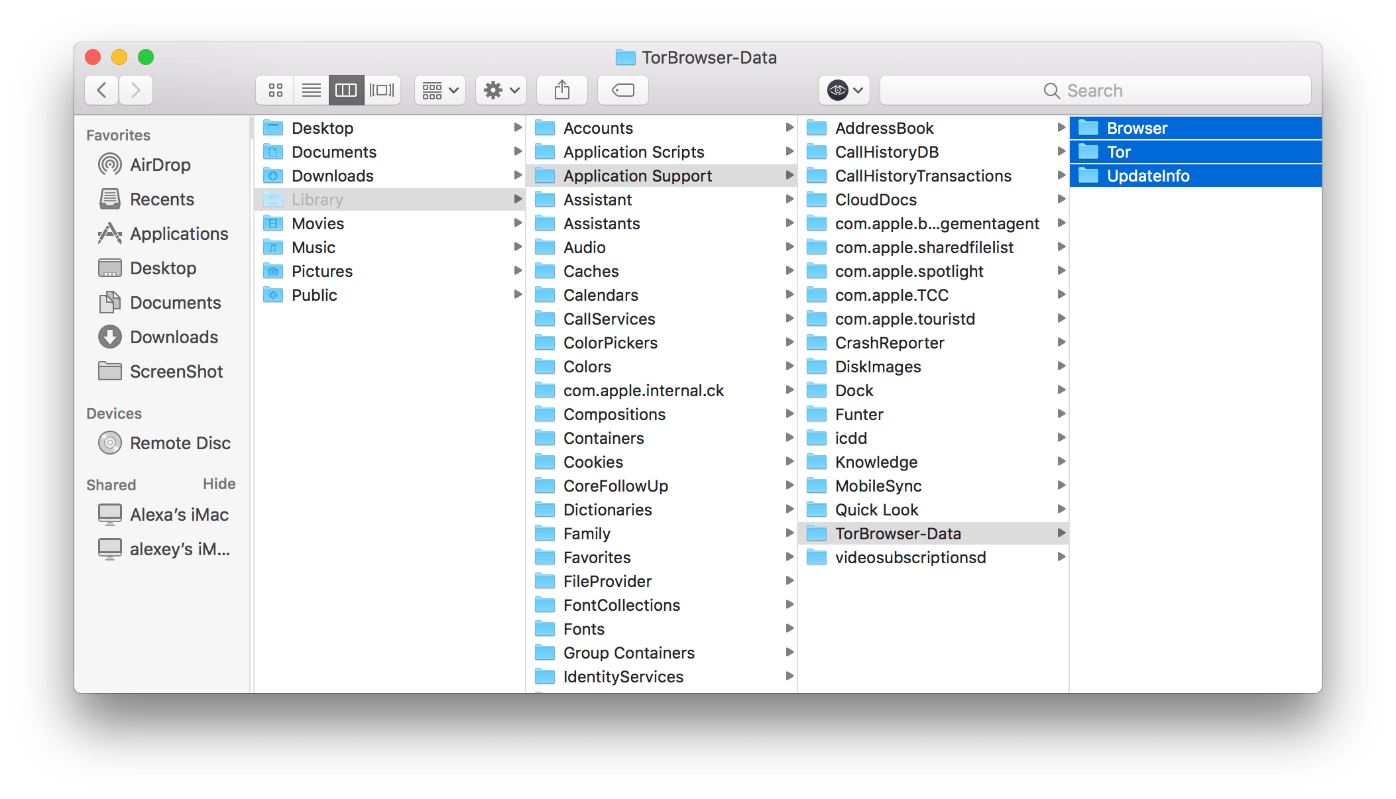This screenshot has height=799, width=1396.
Task: Click the group view icon in toolbar
Action: [x=438, y=89]
